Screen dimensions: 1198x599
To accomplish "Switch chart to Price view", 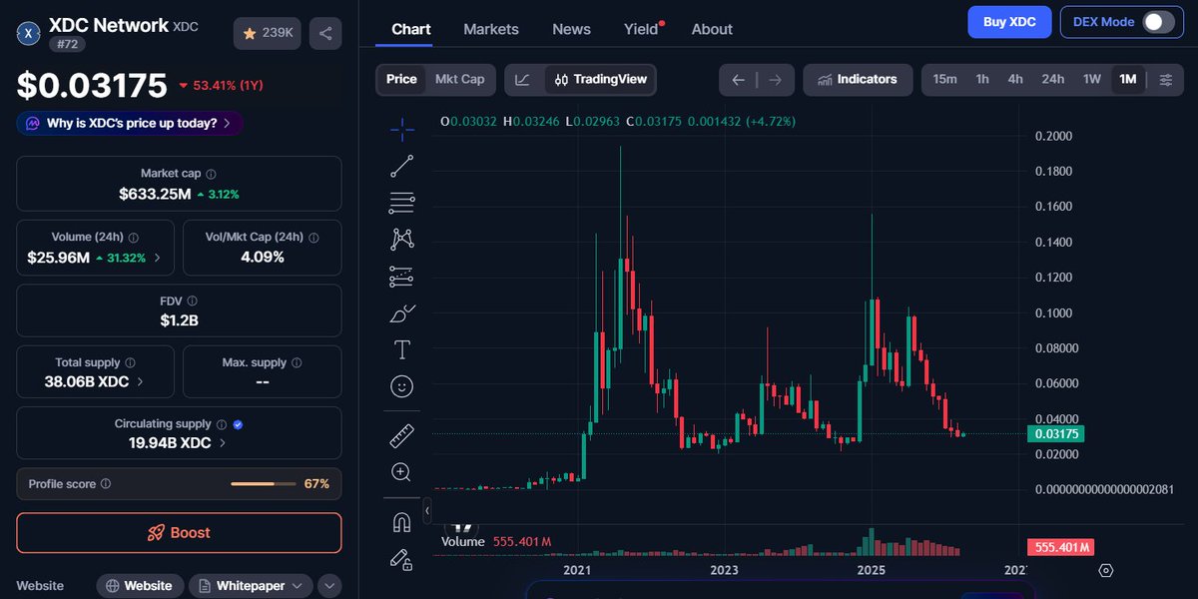I will point(401,80).
